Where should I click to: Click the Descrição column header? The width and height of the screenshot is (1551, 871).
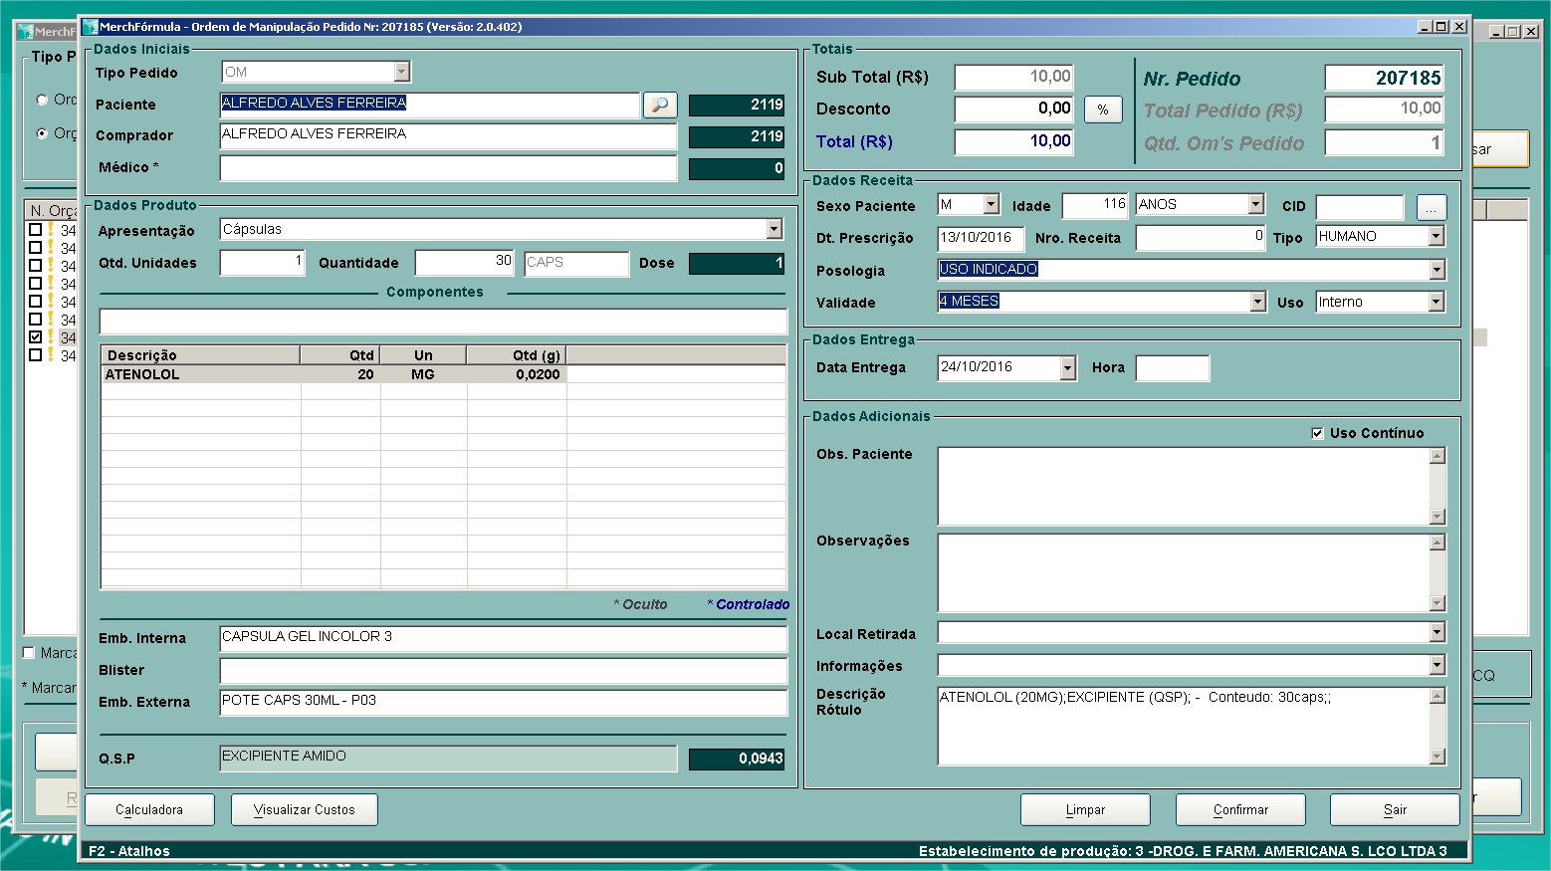(x=200, y=355)
